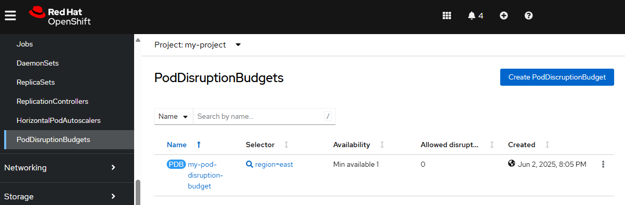
Task: Sort the Created column
Action: (x=547, y=145)
